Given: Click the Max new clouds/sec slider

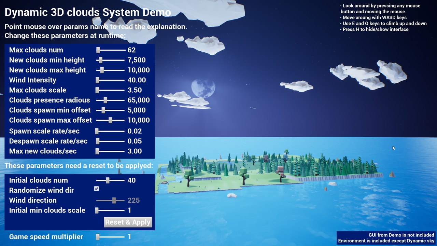Looking at the screenshot, I should 111,151.
